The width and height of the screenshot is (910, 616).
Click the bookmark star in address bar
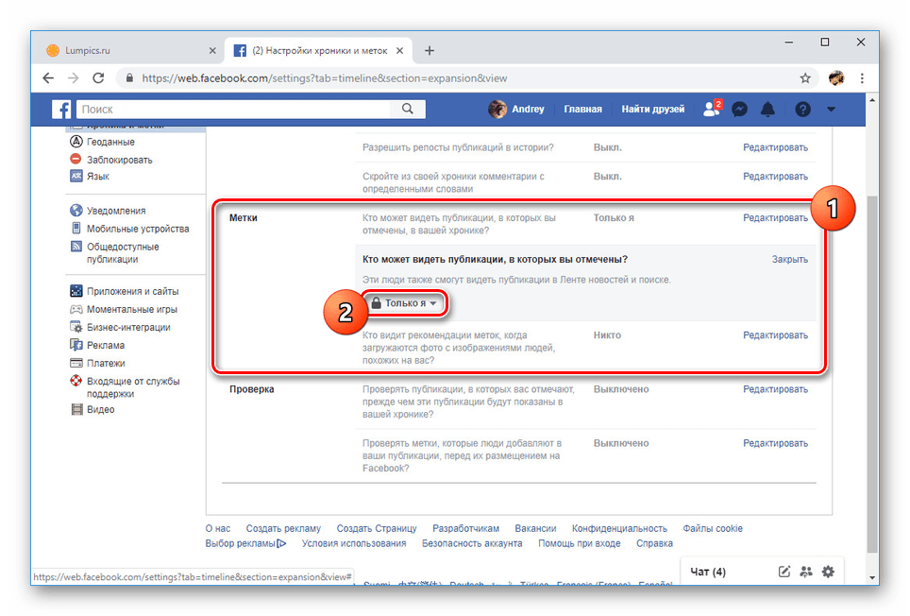[803, 78]
